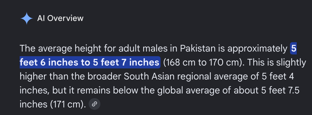Viewport: 312px width, 115px height.
Task: Click the AI Overview heading label
Action: [60, 18]
